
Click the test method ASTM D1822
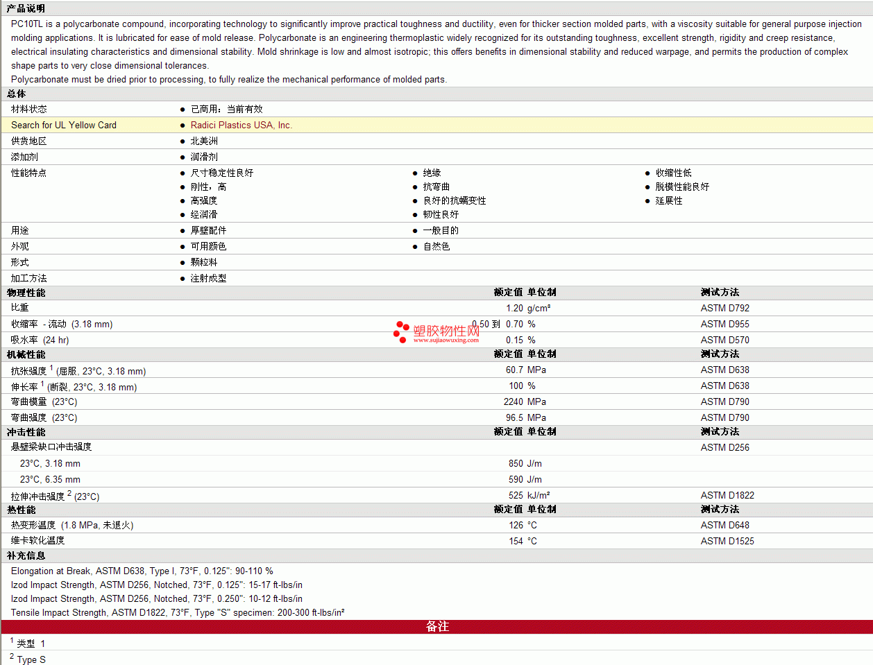[727, 495]
